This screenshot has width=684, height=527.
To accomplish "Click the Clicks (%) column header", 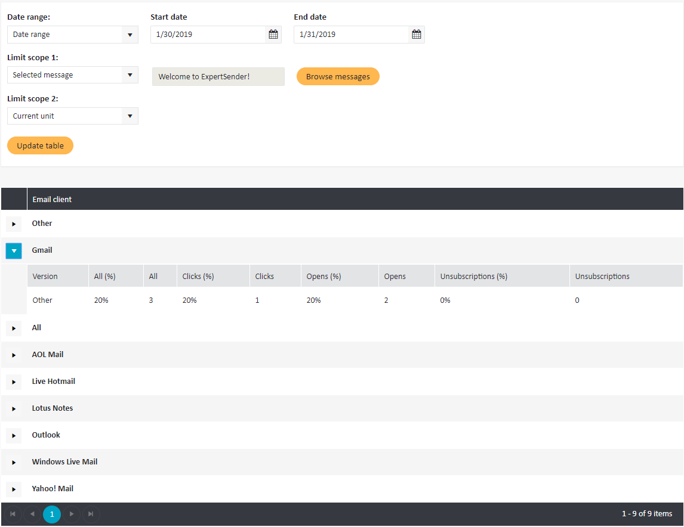I will (213, 276).
